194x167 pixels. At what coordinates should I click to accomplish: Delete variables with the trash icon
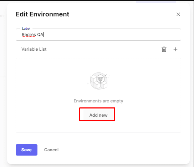pos(164,49)
